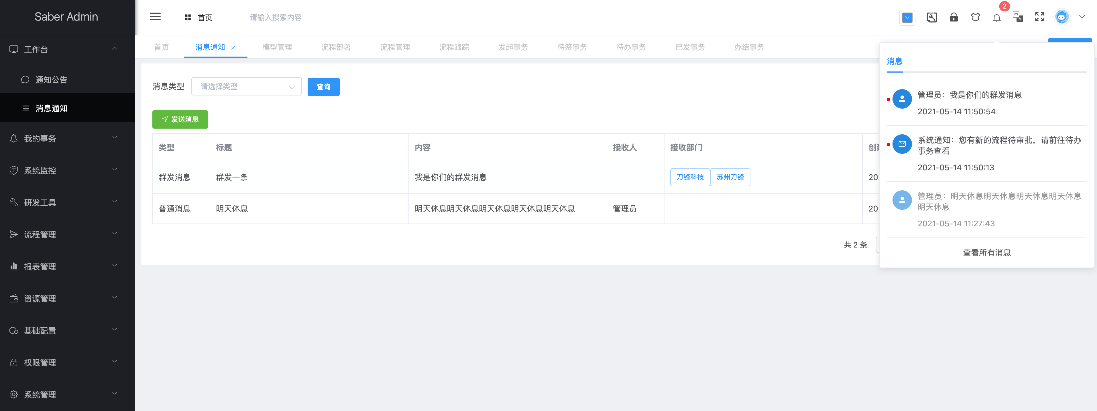Viewport: 1097px width, 411px height.
Task: Open theme settings via the shirt icon
Action: tap(975, 17)
